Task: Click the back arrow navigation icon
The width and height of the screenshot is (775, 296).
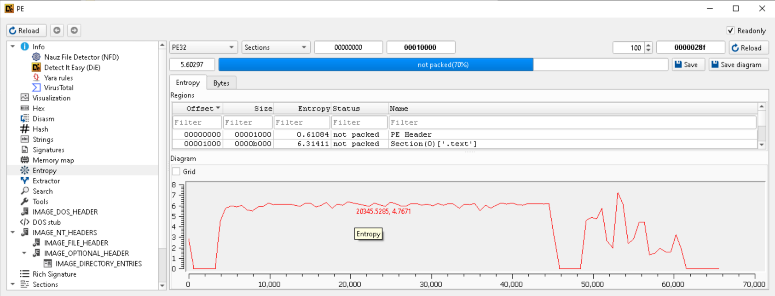Action: [57, 30]
